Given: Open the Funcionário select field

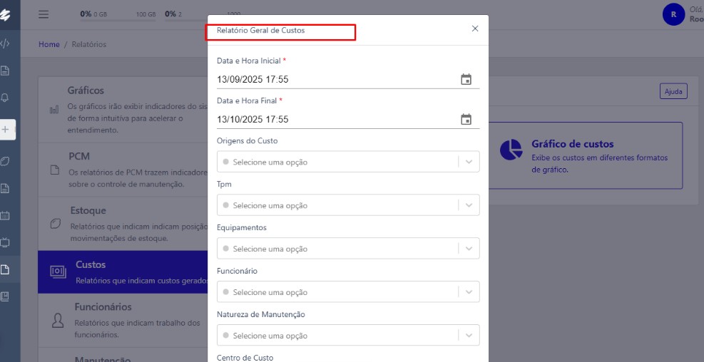Looking at the screenshot, I should (348, 292).
